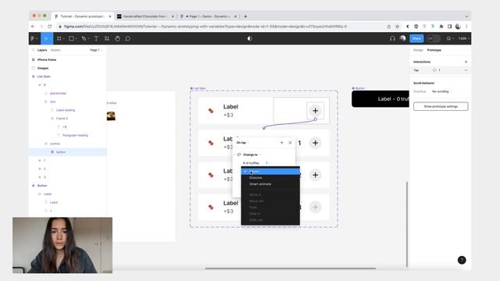Choose Smart animate in animation menu
500x281 pixels.
tap(270, 184)
